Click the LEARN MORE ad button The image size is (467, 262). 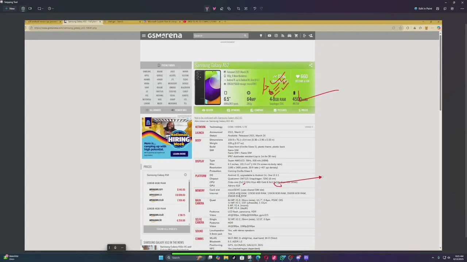pyautogui.click(x=179, y=154)
